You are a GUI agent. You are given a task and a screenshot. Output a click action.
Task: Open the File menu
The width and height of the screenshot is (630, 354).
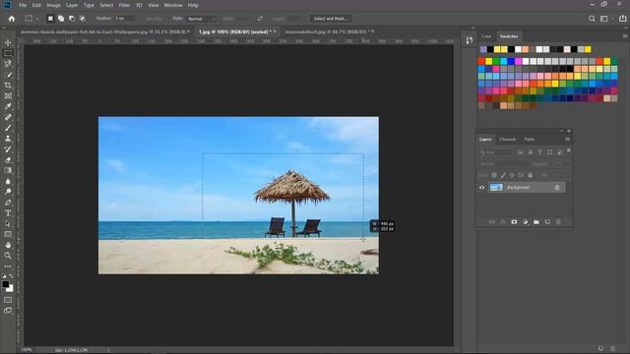click(23, 5)
